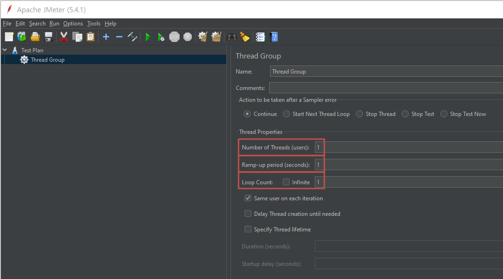This screenshot has width=503, height=279.
Task: Click the Clear results broom icon
Action: [203, 37]
